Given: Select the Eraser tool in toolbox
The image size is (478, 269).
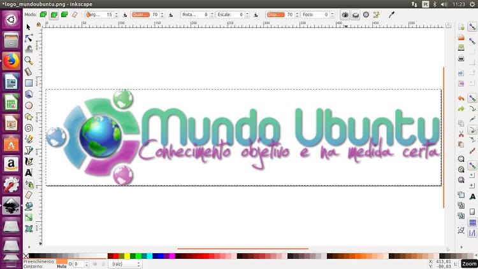Looking at the screenshot, I should click(x=29, y=195).
